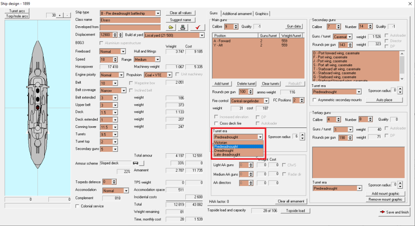
Task: Click Torpedo defence spinner
Action: pyautogui.click(x=114, y=182)
